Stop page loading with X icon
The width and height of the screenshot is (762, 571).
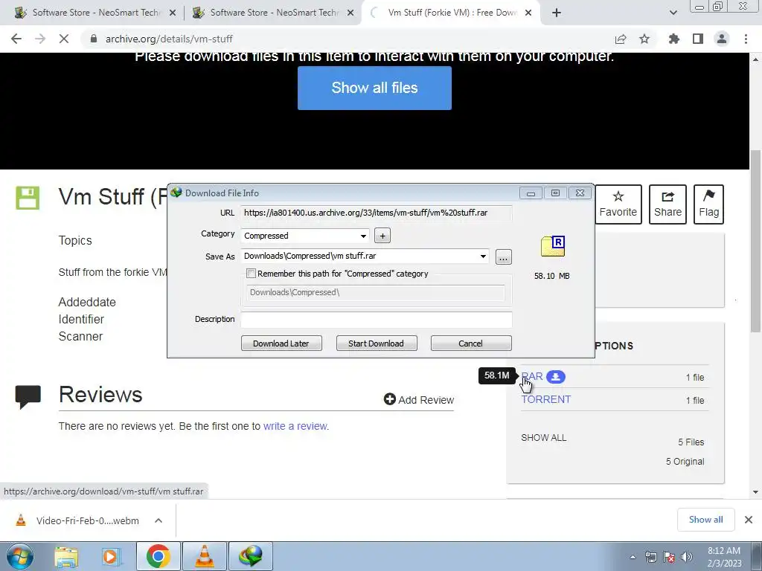pyautogui.click(x=64, y=39)
